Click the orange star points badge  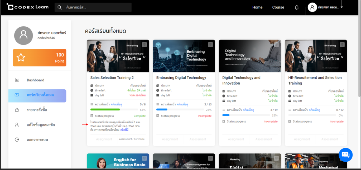point(39,58)
